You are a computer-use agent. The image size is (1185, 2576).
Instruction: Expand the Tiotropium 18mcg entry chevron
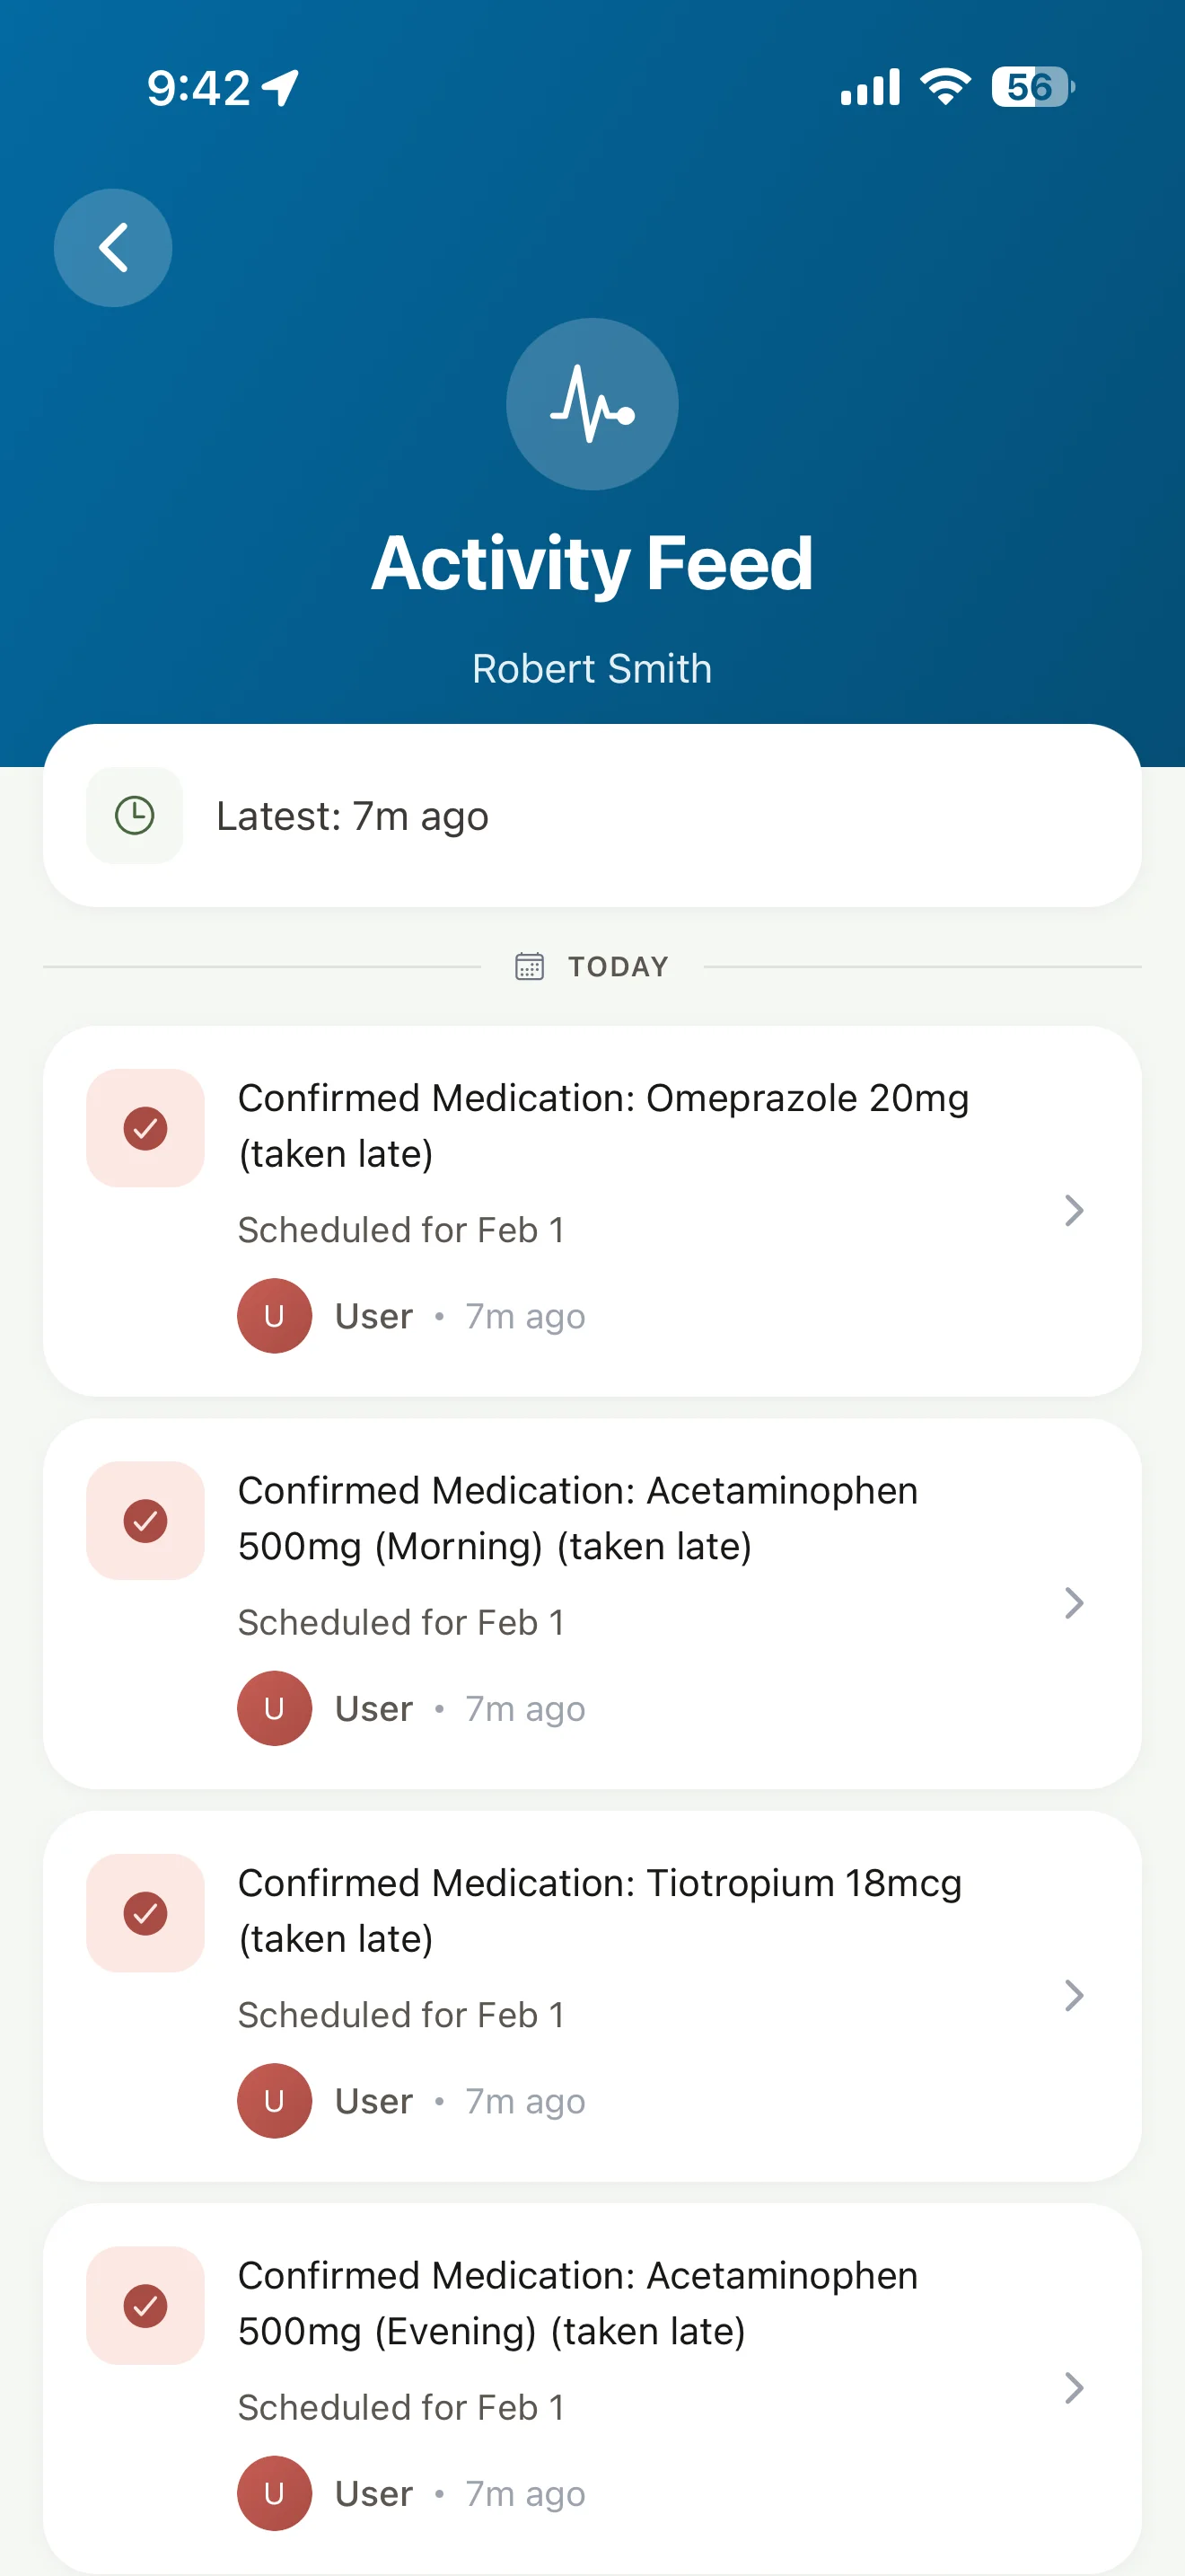pyautogui.click(x=1074, y=1995)
